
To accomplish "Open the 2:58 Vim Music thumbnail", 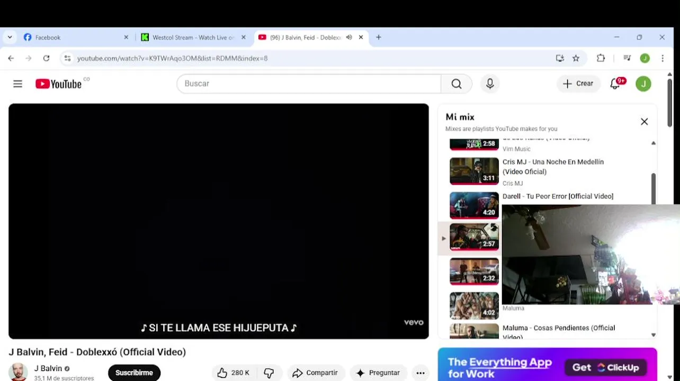I will point(474,144).
